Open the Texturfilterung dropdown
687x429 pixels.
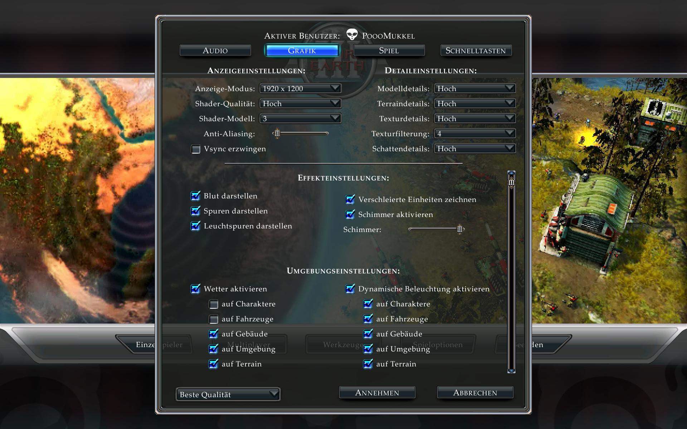click(x=475, y=133)
